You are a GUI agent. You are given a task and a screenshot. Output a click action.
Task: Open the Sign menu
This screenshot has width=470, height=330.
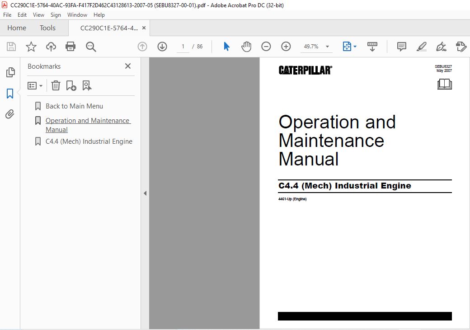click(x=56, y=14)
